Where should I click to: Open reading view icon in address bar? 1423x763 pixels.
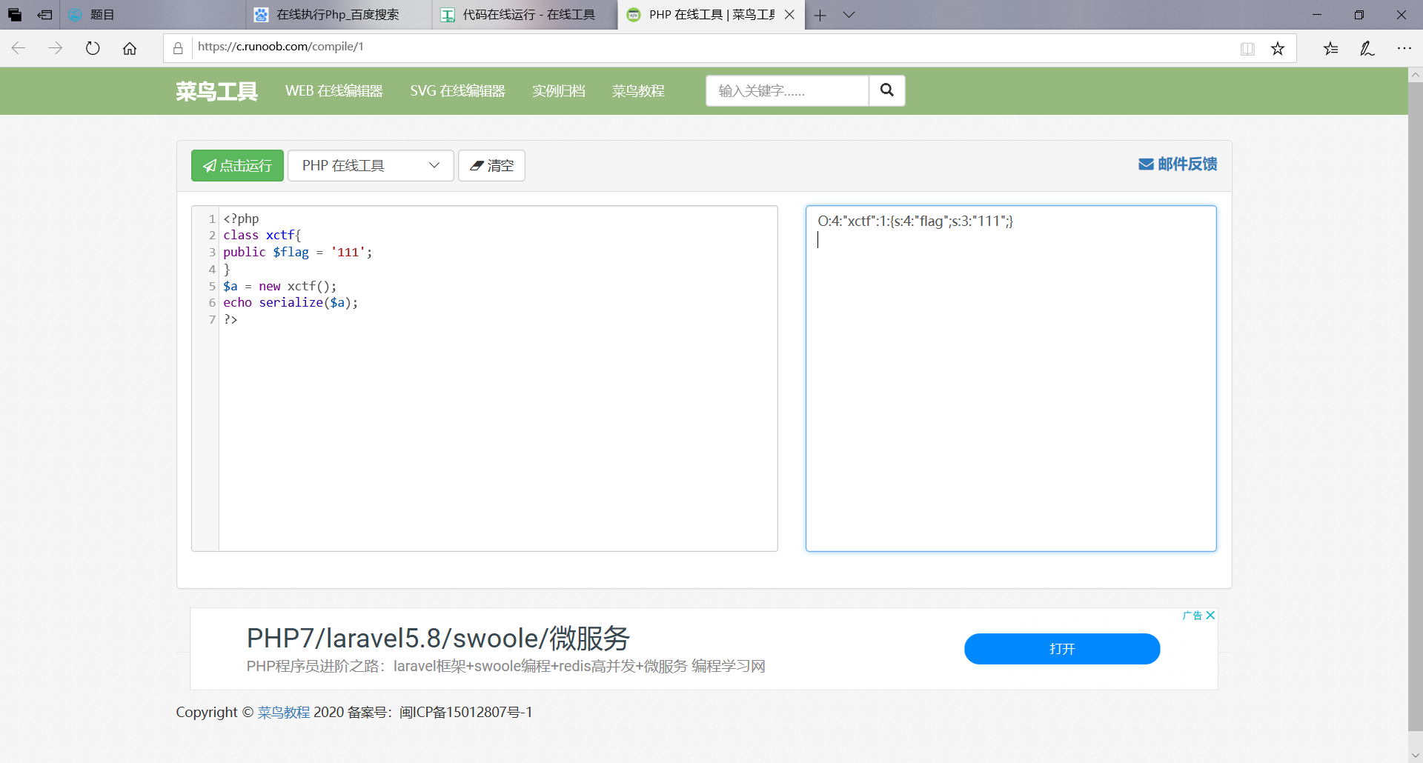1248,47
